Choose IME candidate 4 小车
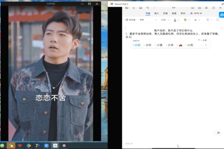The width and height of the screenshot is (224, 149). click(169, 45)
